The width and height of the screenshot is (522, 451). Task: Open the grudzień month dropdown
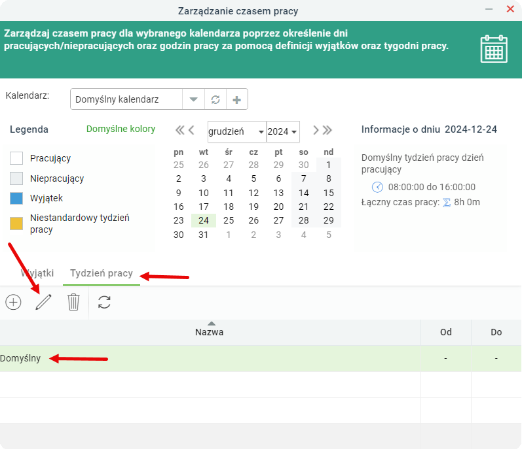point(236,131)
